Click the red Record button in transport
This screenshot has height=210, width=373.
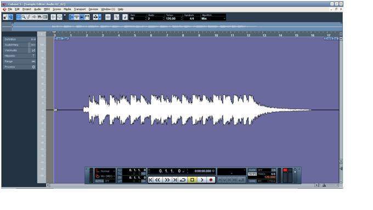click(211, 180)
